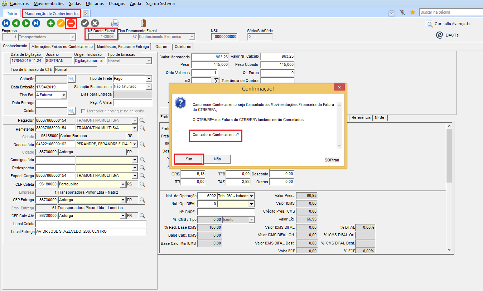Click the exit door icon
Viewport: 483px width, 291px height.
(x=143, y=24)
